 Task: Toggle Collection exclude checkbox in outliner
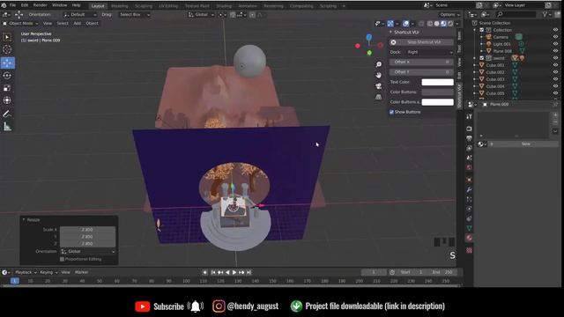click(x=482, y=30)
